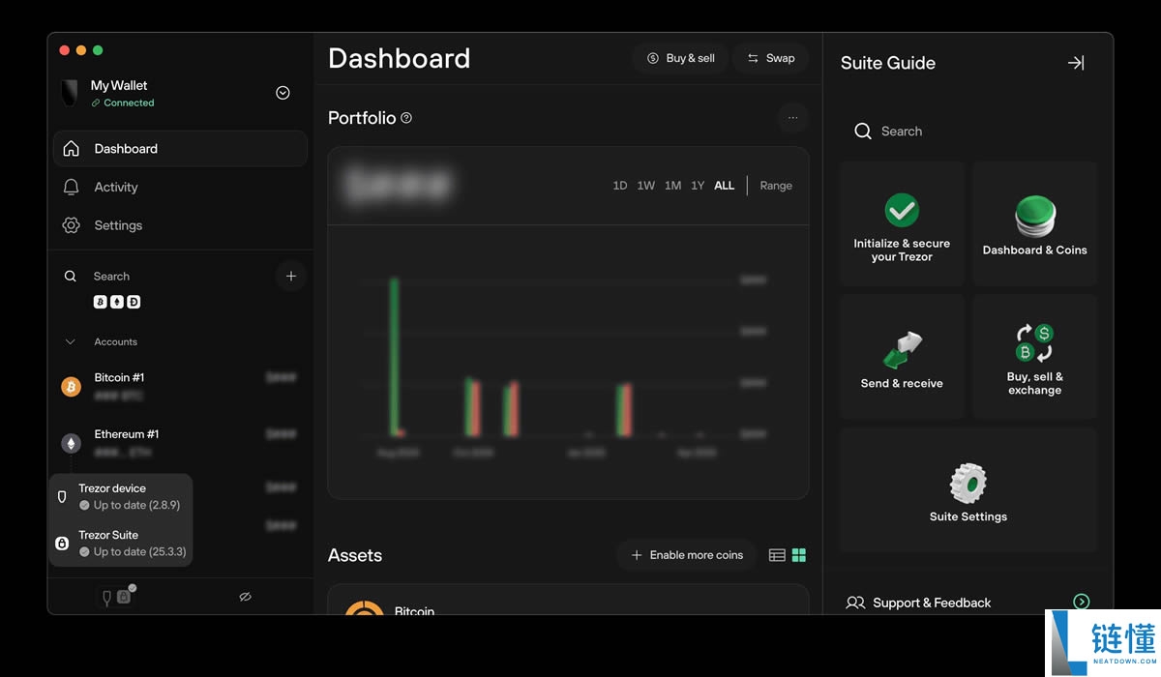
Task: Click the Enable more coins button
Action: 687,555
